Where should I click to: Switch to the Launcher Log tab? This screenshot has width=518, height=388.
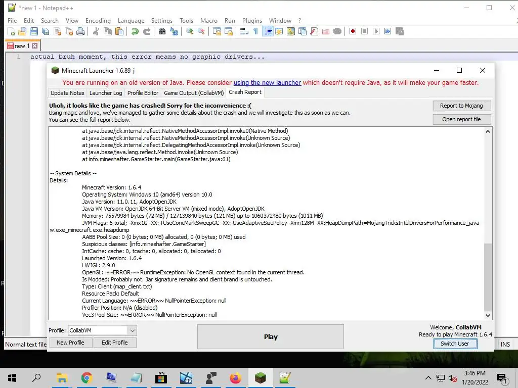(106, 93)
